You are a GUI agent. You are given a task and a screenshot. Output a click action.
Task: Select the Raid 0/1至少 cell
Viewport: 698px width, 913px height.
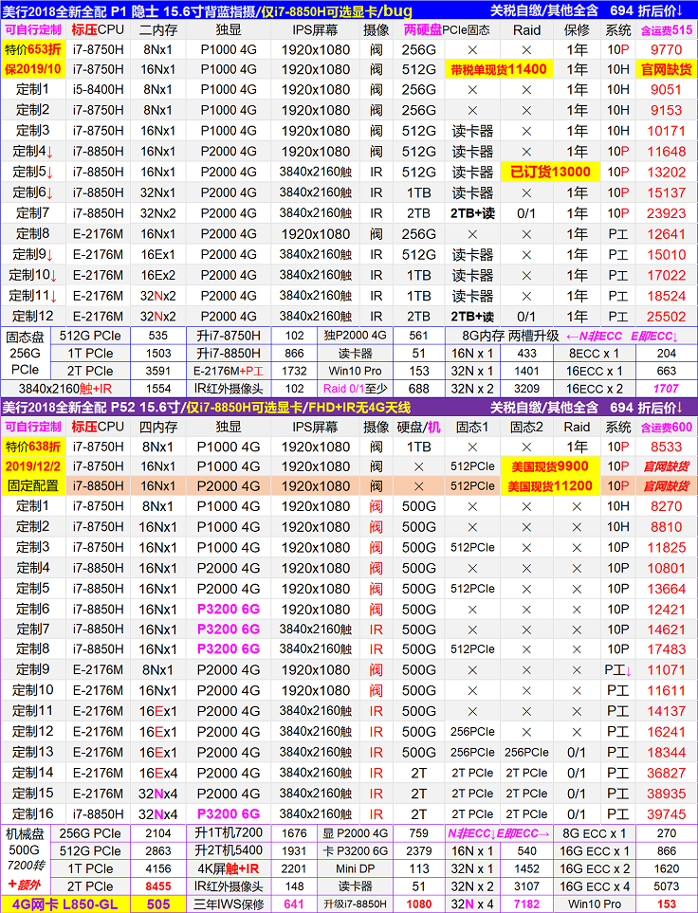click(x=358, y=389)
